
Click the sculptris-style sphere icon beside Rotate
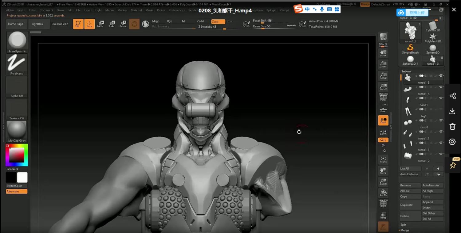pos(134,24)
